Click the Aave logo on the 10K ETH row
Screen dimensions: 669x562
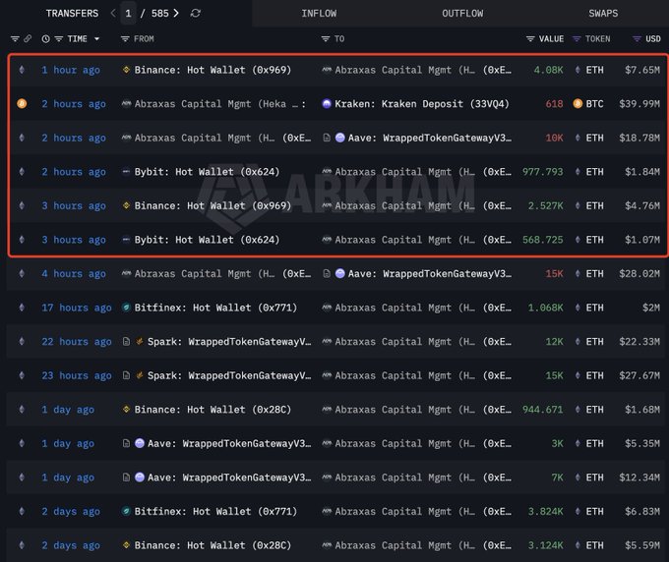coord(340,138)
